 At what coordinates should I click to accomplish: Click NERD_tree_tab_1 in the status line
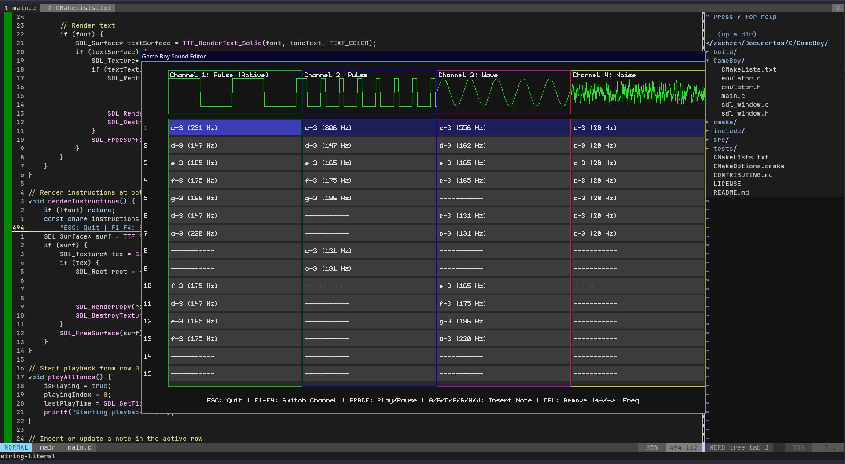coord(739,447)
